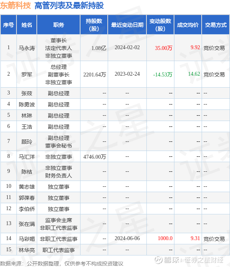Click the 序号 column header
This screenshot has height=267, width=230.
point(8,25)
